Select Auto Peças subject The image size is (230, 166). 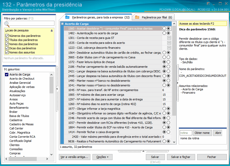point(16,103)
